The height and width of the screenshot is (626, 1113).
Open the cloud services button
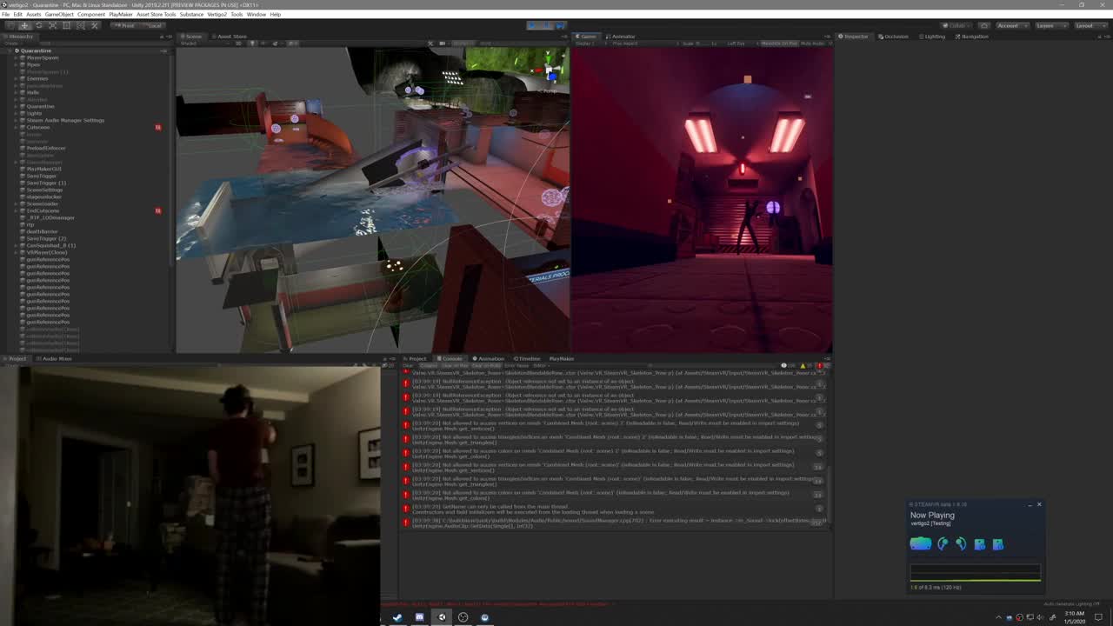984,25
